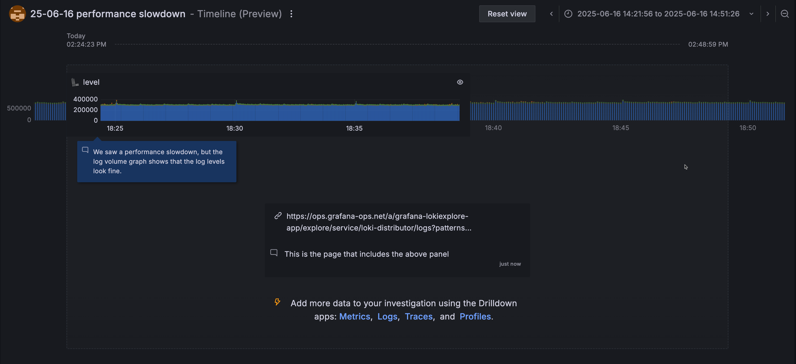This screenshot has height=364, width=796.
Task: Shift time range backward with left chevron
Action: pos(551,14)
